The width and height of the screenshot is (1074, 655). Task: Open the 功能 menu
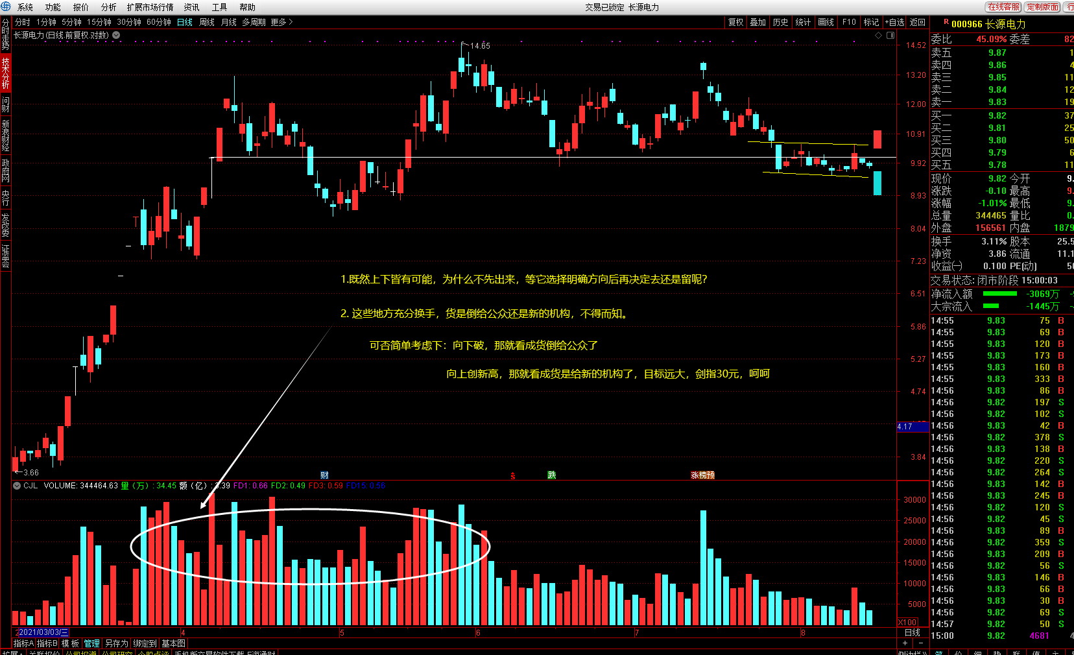(x=53, y=7)
